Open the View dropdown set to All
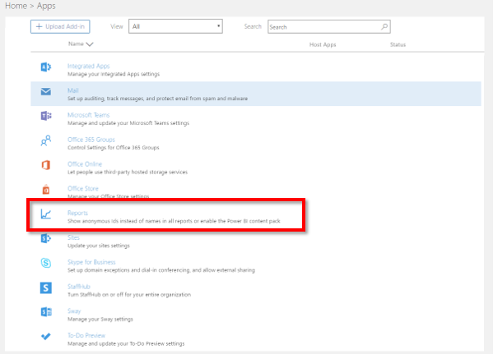Viewport: 498px width, 354px height. tap(175, 26)
